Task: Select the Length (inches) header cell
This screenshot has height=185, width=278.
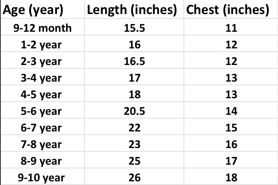Action: point(134,9)
